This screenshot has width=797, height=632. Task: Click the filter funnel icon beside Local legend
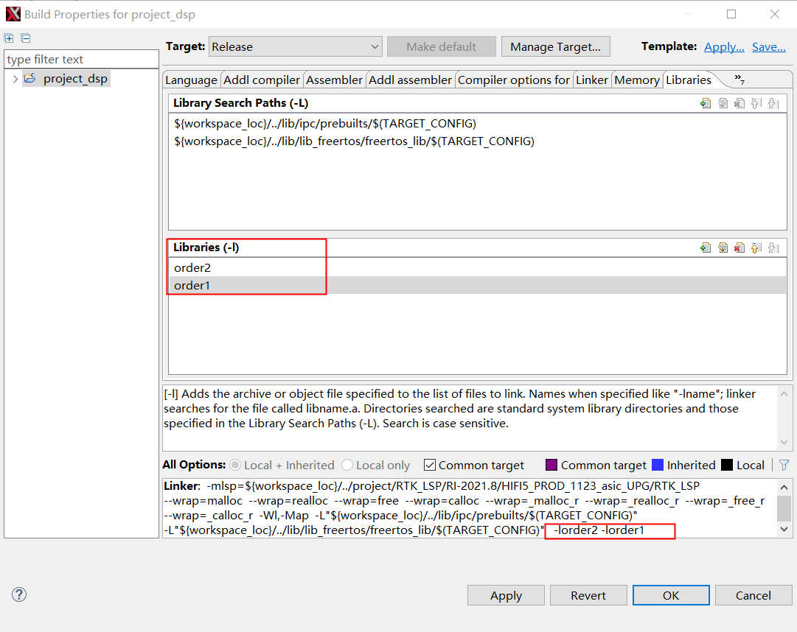(784, 465)
